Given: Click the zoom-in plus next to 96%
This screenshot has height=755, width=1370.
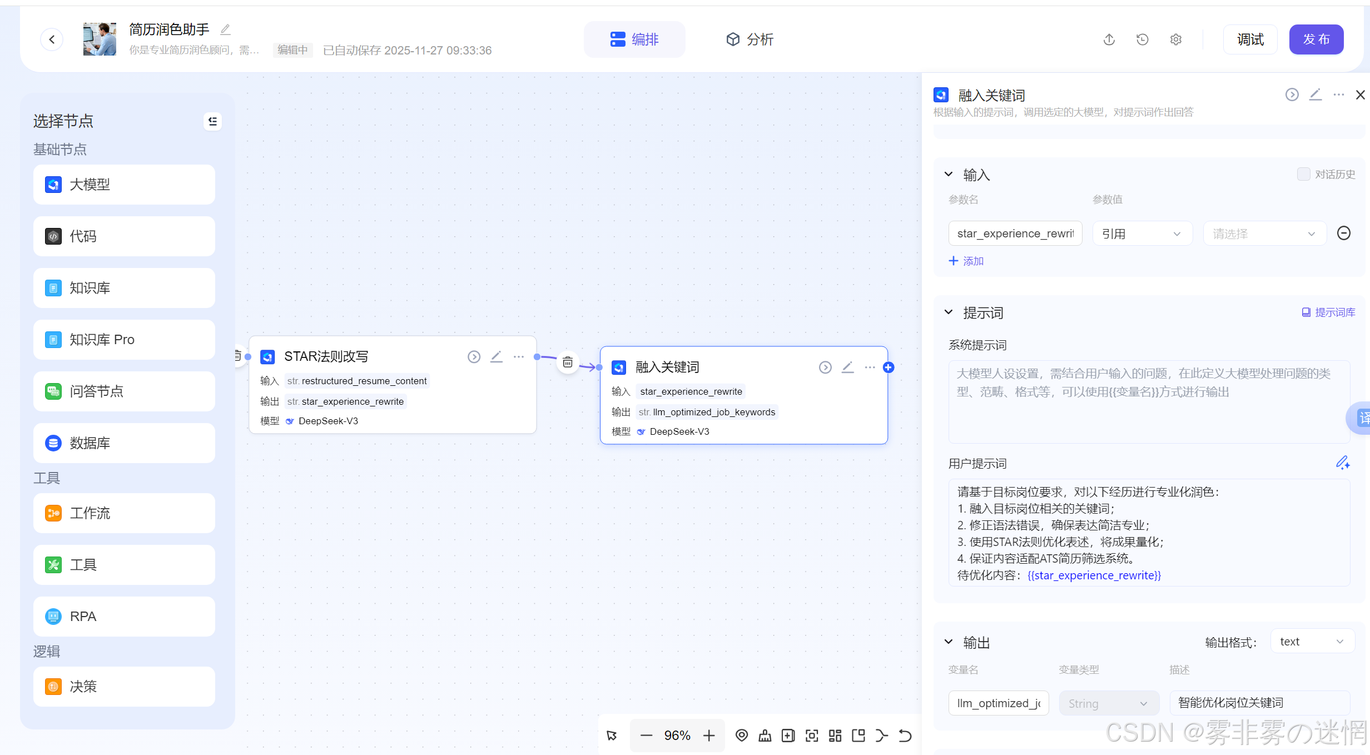Looking at the screenshot, I should coord(709,736).
